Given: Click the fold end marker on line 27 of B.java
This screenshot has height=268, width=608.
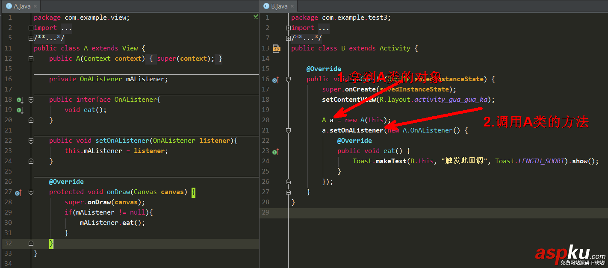Looking at the screenshot, I should click(x=288, y=192).
